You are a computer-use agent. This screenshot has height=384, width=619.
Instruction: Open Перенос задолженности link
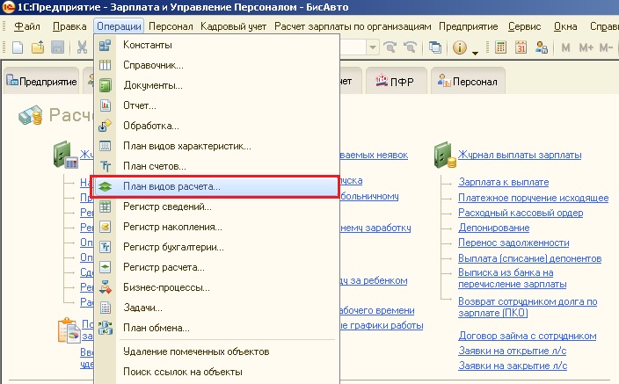[513, 243]
